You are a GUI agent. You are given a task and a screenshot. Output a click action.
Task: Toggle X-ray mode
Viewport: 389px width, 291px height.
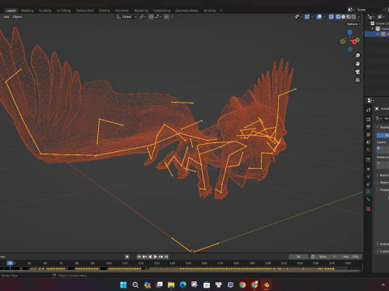pos(331,17)
